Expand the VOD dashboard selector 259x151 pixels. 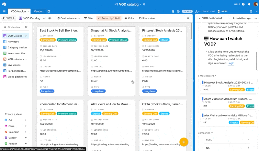tap(199, 18)
